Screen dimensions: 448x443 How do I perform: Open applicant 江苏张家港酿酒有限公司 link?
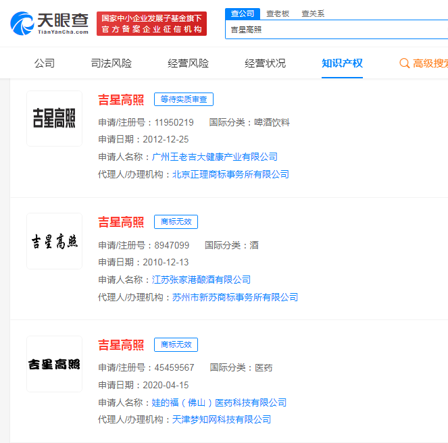201,280
